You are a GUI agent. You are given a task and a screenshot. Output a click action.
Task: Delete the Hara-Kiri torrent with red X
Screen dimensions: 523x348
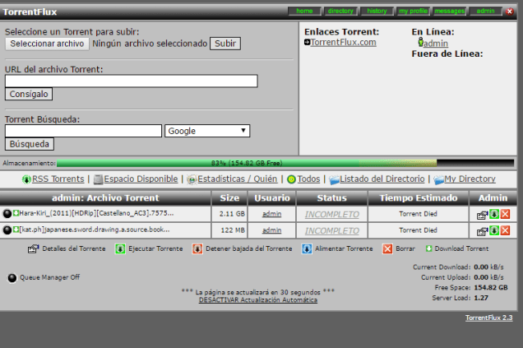click(x=506, y=214)
